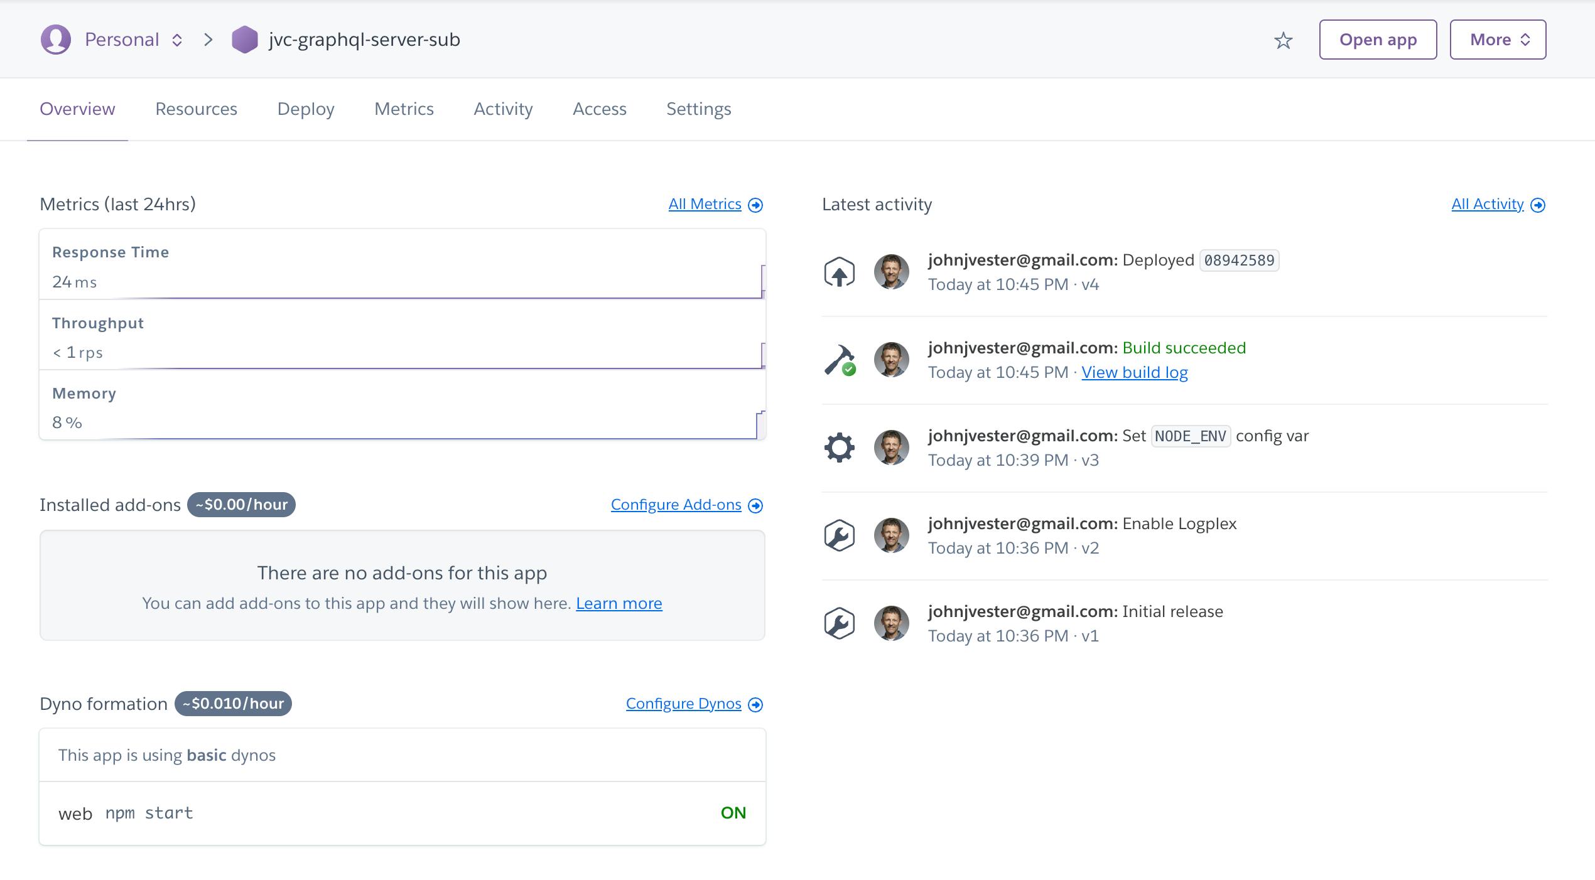The width and height of the screenshot is (1595, 880).
Task: Click the ON status of web dyno
Action: tap(733, 813)
